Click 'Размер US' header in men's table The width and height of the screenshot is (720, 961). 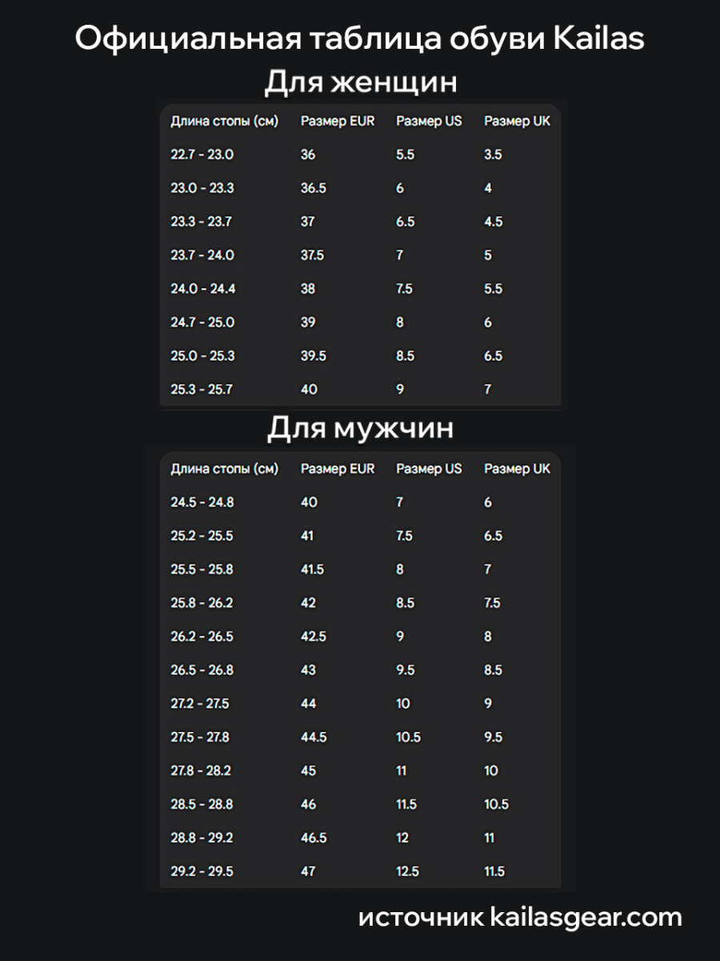pos(429,468)
